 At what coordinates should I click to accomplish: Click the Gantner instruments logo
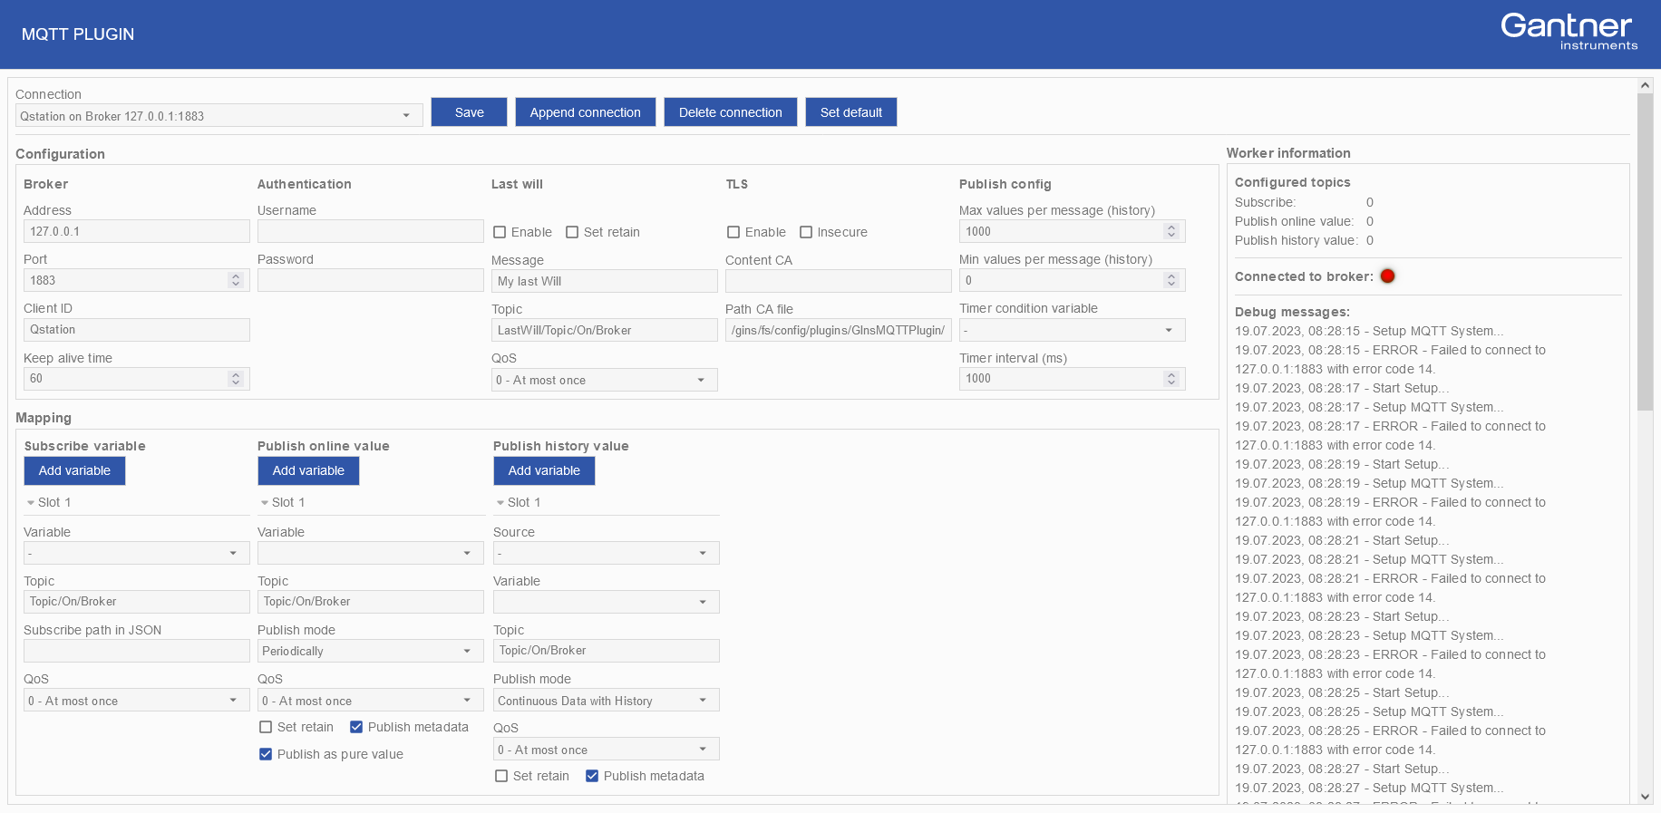coord(1569,32)
